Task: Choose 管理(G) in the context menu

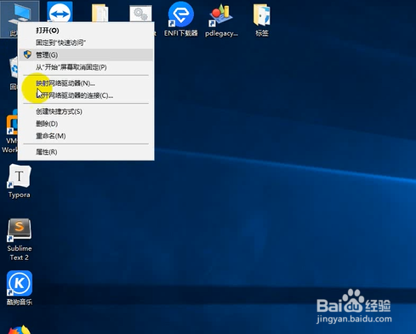Action: coord(86,54)
